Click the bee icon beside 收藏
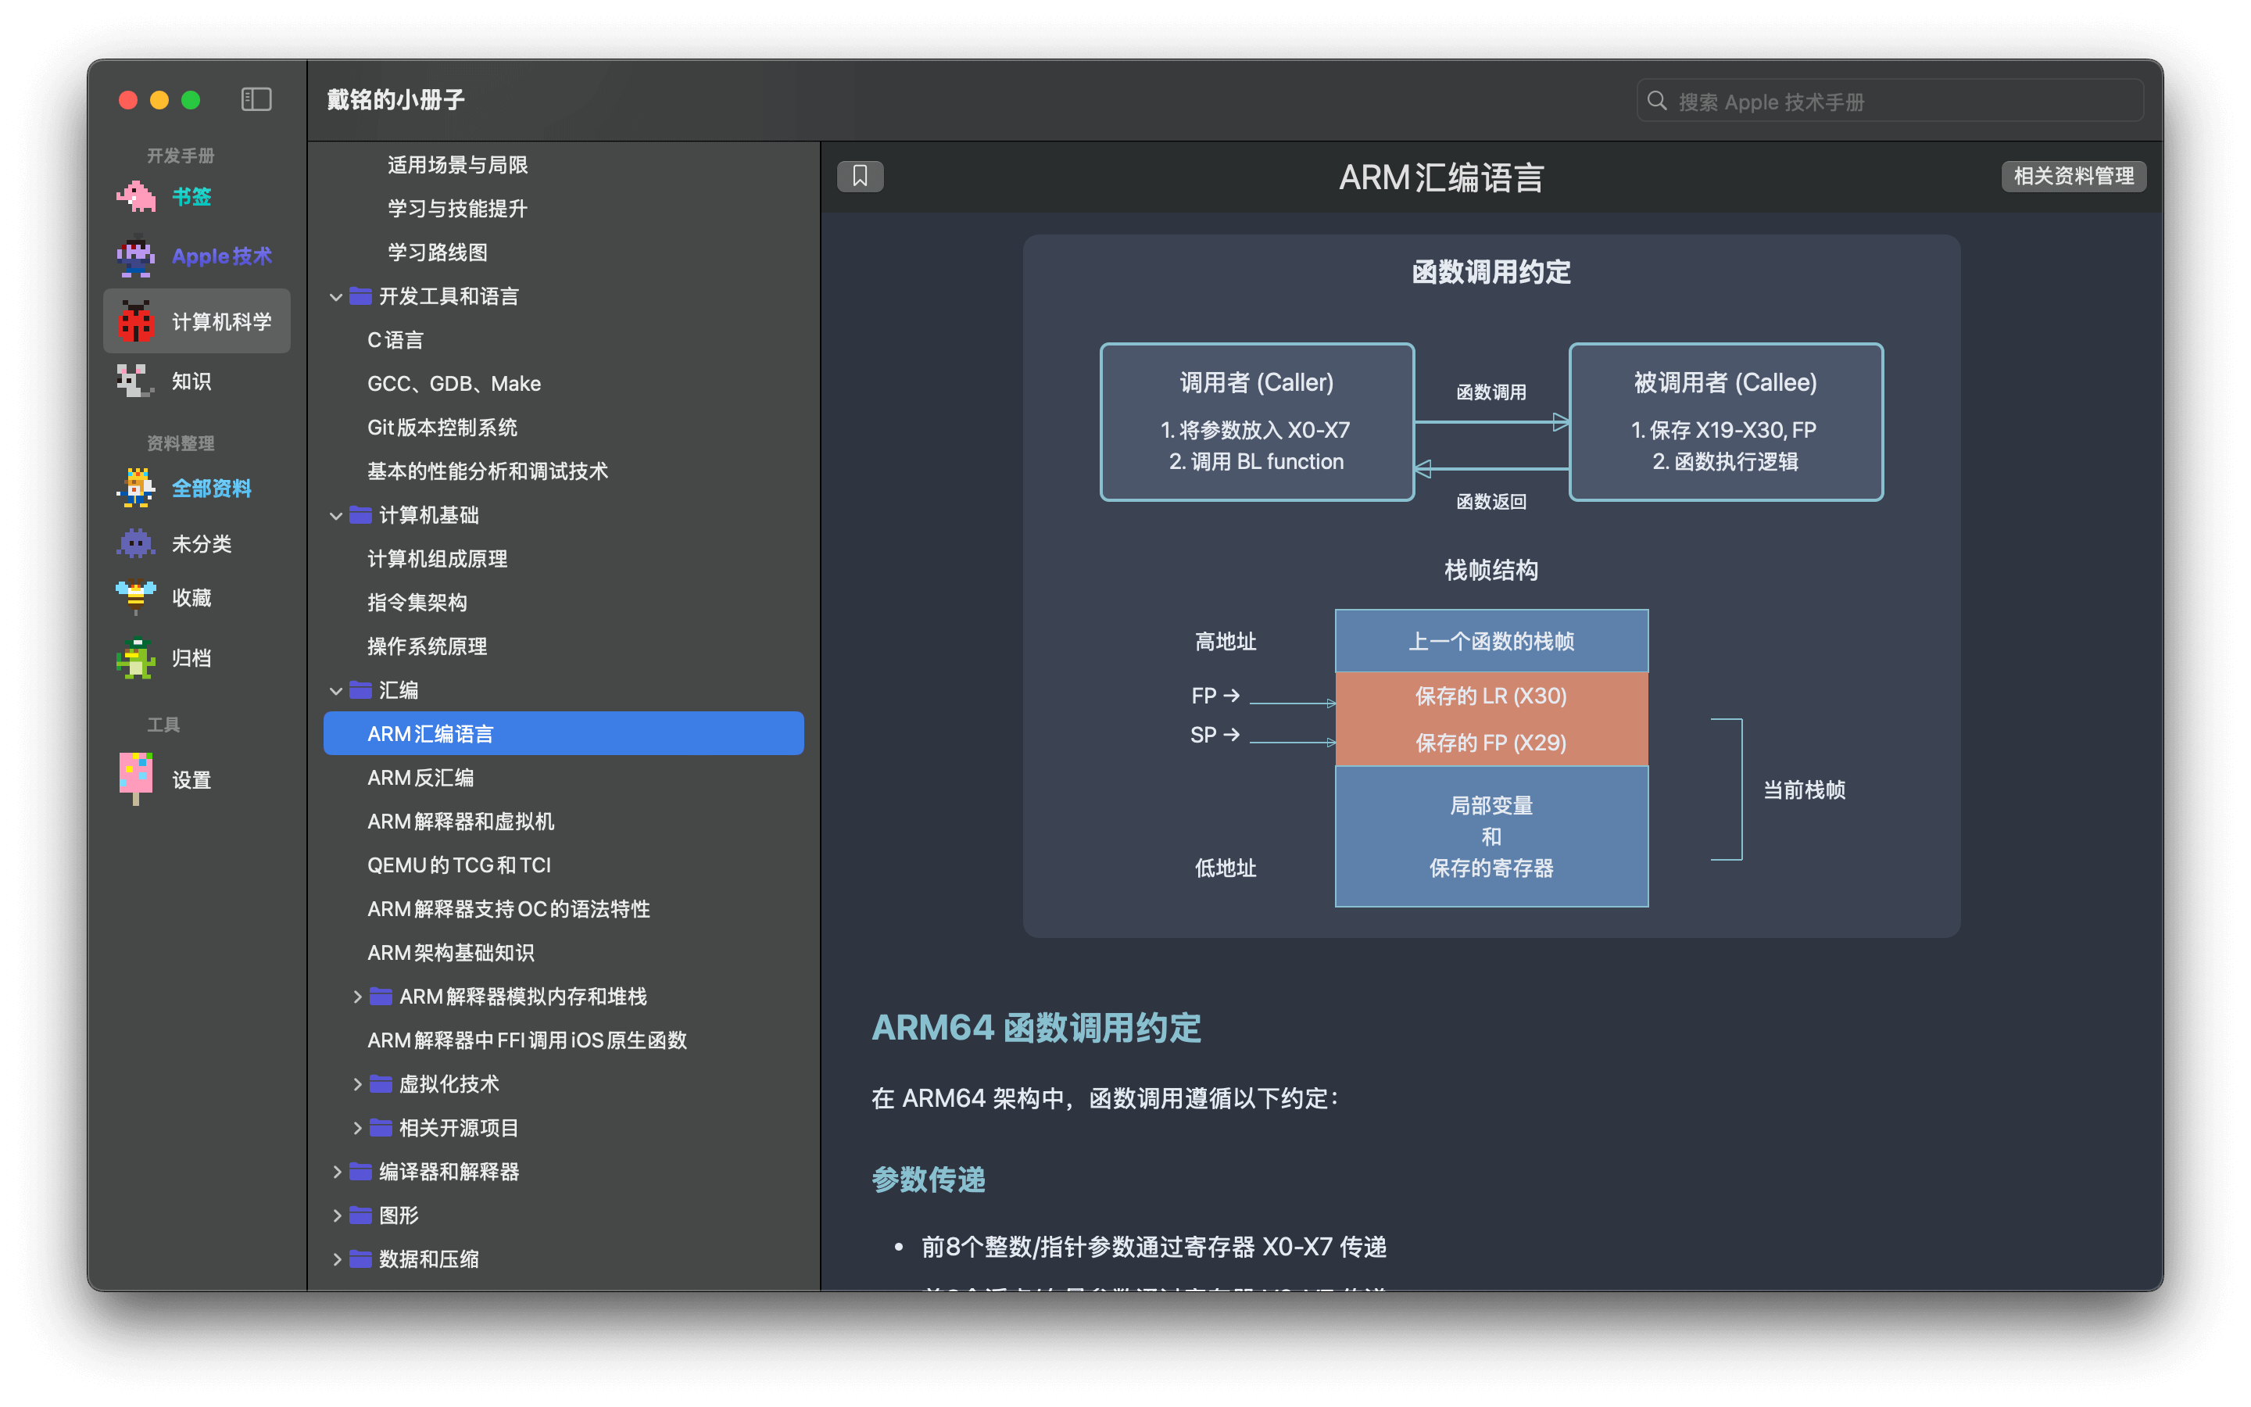The image size is (2251, 1407). [136, 597]
